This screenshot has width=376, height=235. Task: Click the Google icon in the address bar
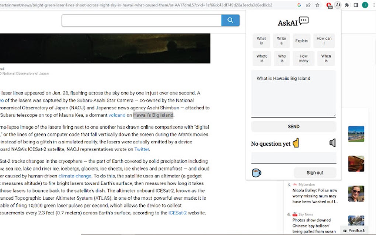299,6
